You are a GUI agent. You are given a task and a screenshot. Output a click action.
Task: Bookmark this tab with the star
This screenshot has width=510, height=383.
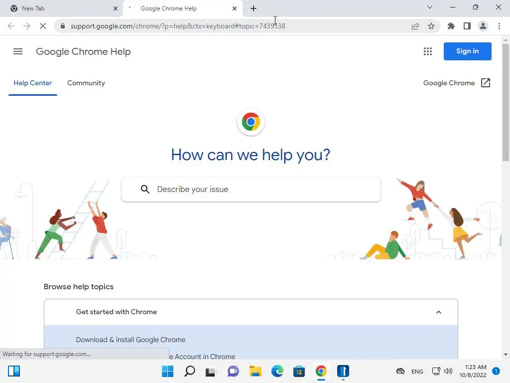[431, 26]
